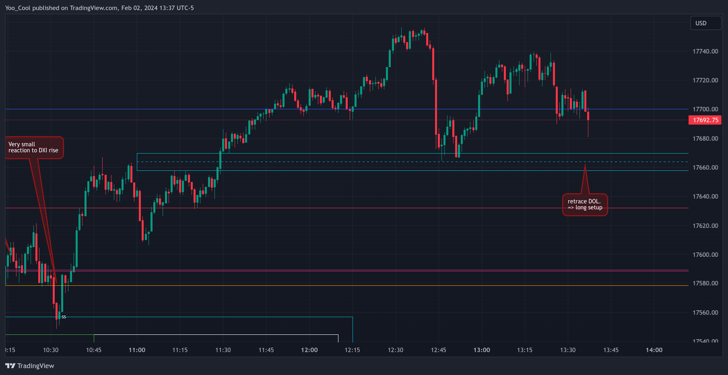This screenshot has height=375, width=728.
Task: Click price axis label 17660.00
Action: tap(705, 168)
